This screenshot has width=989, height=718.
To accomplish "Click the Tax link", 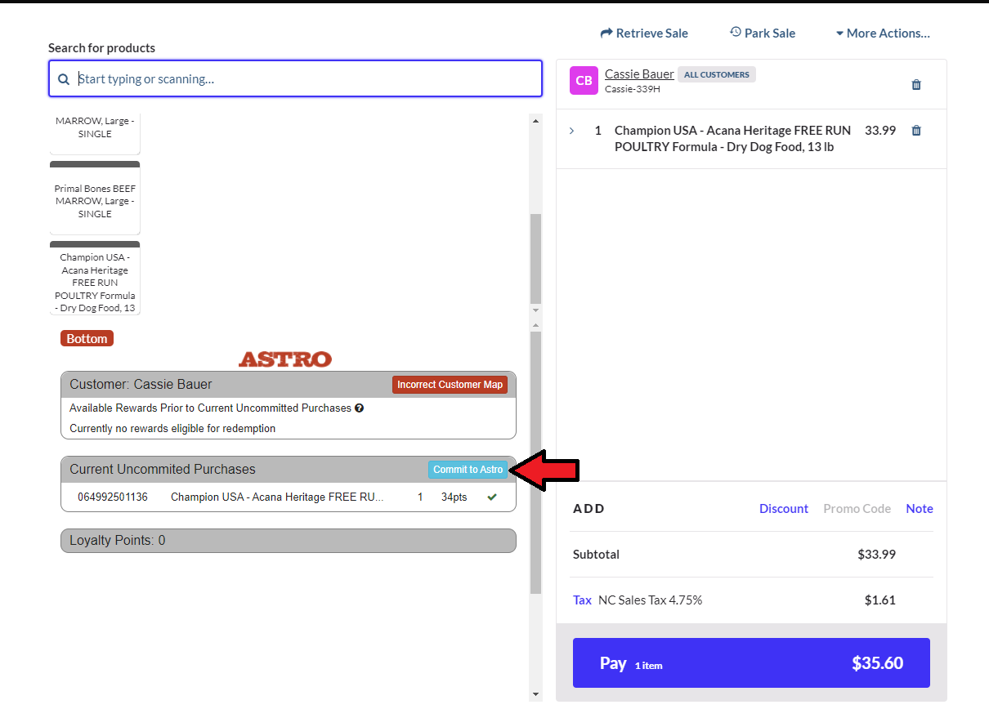I will pos(582,600).
